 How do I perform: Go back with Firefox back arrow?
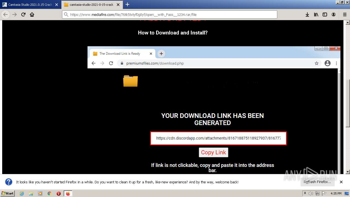click(6, 15)
